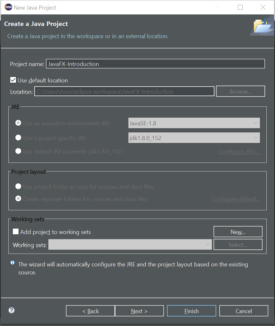Create a New working set
This screenshot has height=326, width=275.
[238, 232]
